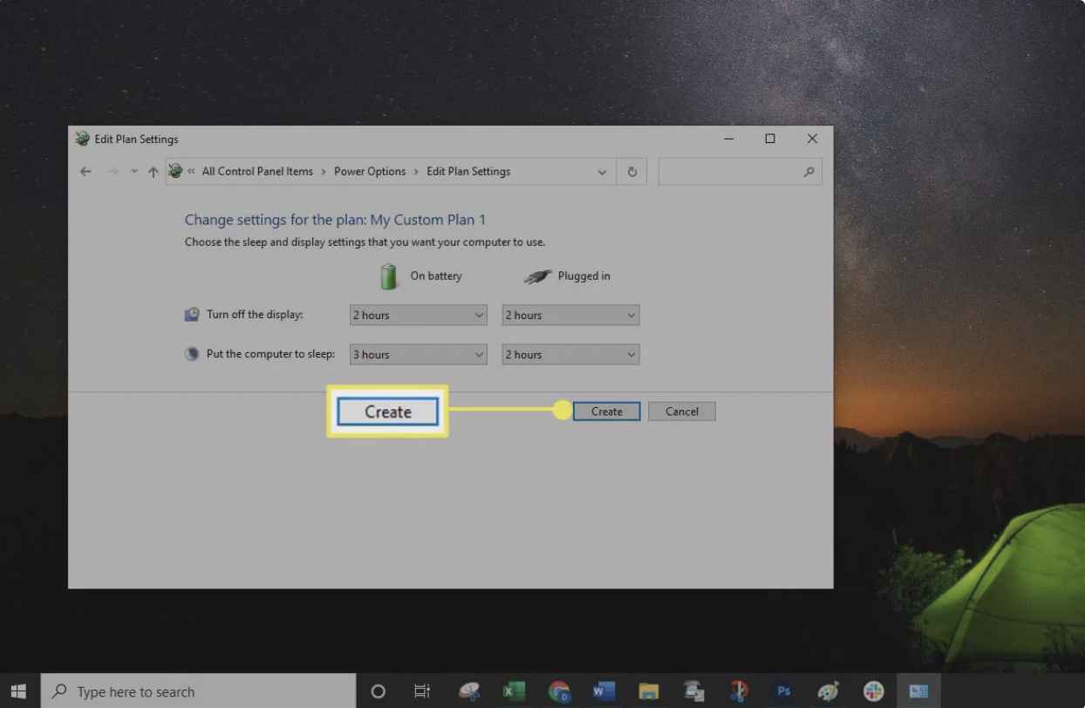Click the Edit Plan Settings title bar icon
1085x708 pixels.
pyautogui.click(x=83, y=139)
